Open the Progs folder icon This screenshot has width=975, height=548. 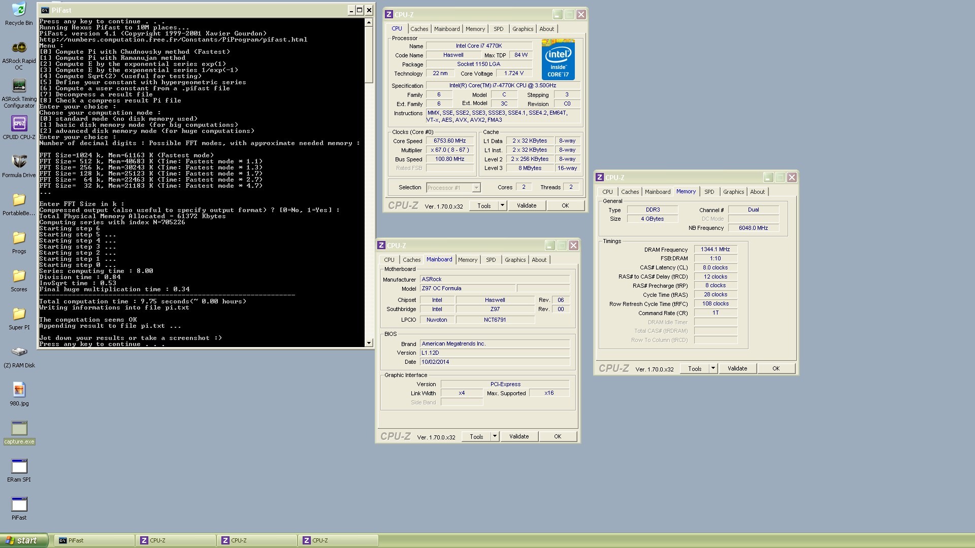(x=19, y=242)
